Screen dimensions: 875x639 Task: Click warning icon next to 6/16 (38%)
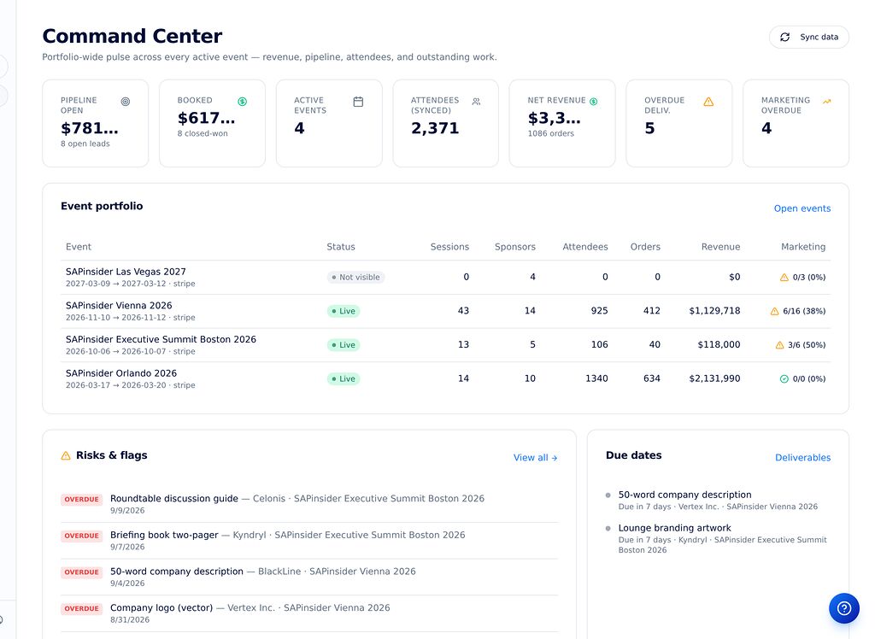click(774, 312)
